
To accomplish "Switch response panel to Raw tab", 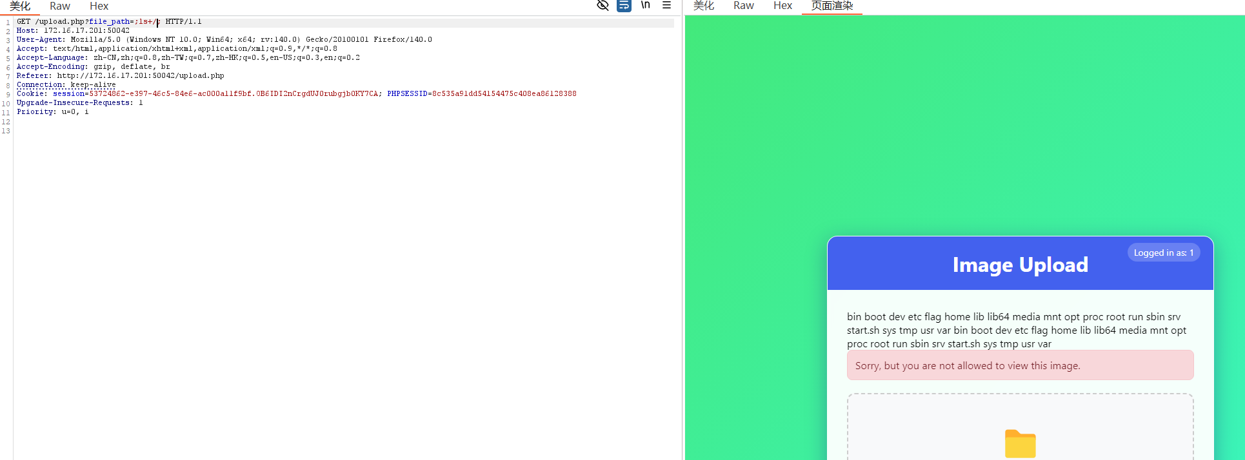I will click(744, 6).
